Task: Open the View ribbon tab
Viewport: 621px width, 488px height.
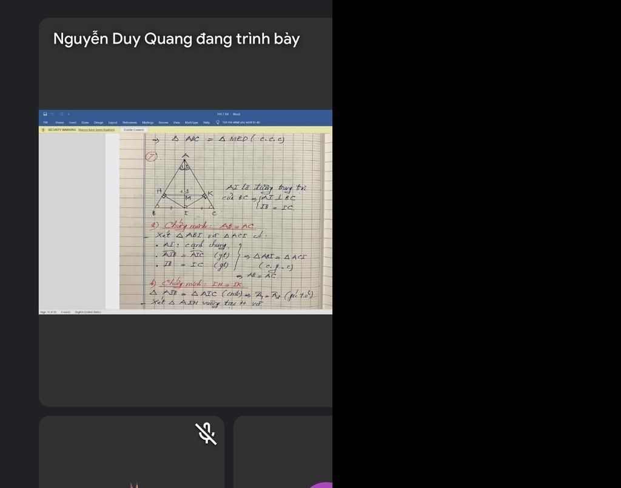Action: (176, 122)
